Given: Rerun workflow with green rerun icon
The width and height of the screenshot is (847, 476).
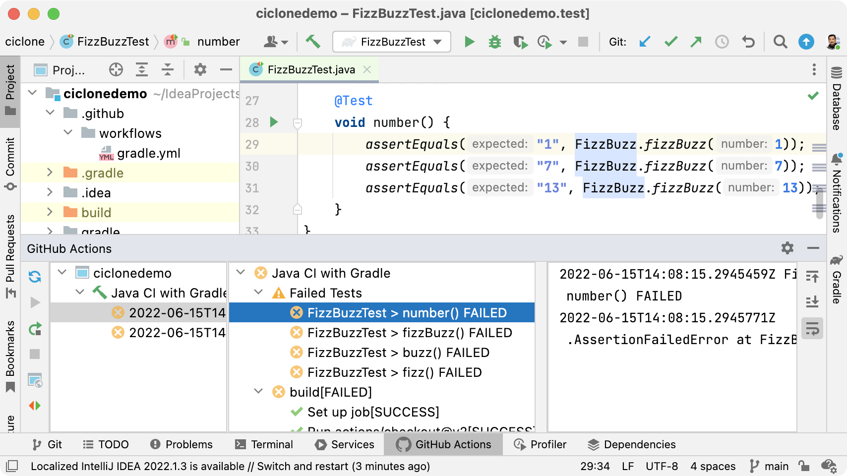Looking at the screenshot, I should 35,328.
